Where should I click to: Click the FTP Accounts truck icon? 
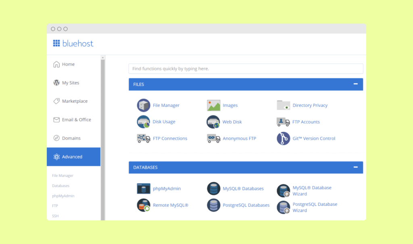point(283,122)
